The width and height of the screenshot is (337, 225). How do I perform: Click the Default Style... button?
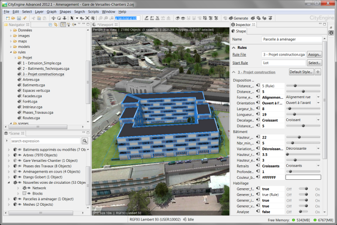click(x=301, y=72)
